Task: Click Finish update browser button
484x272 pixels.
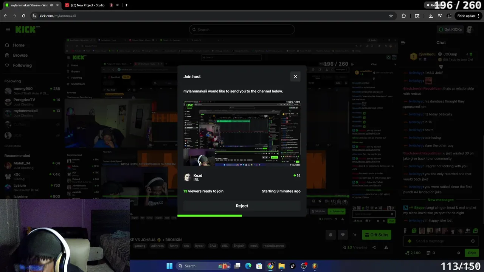Action: (x=468, y=16)
